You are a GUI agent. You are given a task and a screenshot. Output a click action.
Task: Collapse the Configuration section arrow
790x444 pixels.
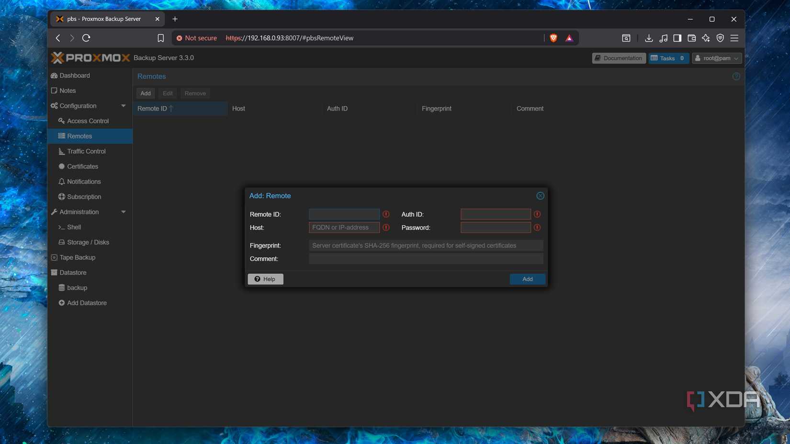pyautogui.click(x=123, y=106)
